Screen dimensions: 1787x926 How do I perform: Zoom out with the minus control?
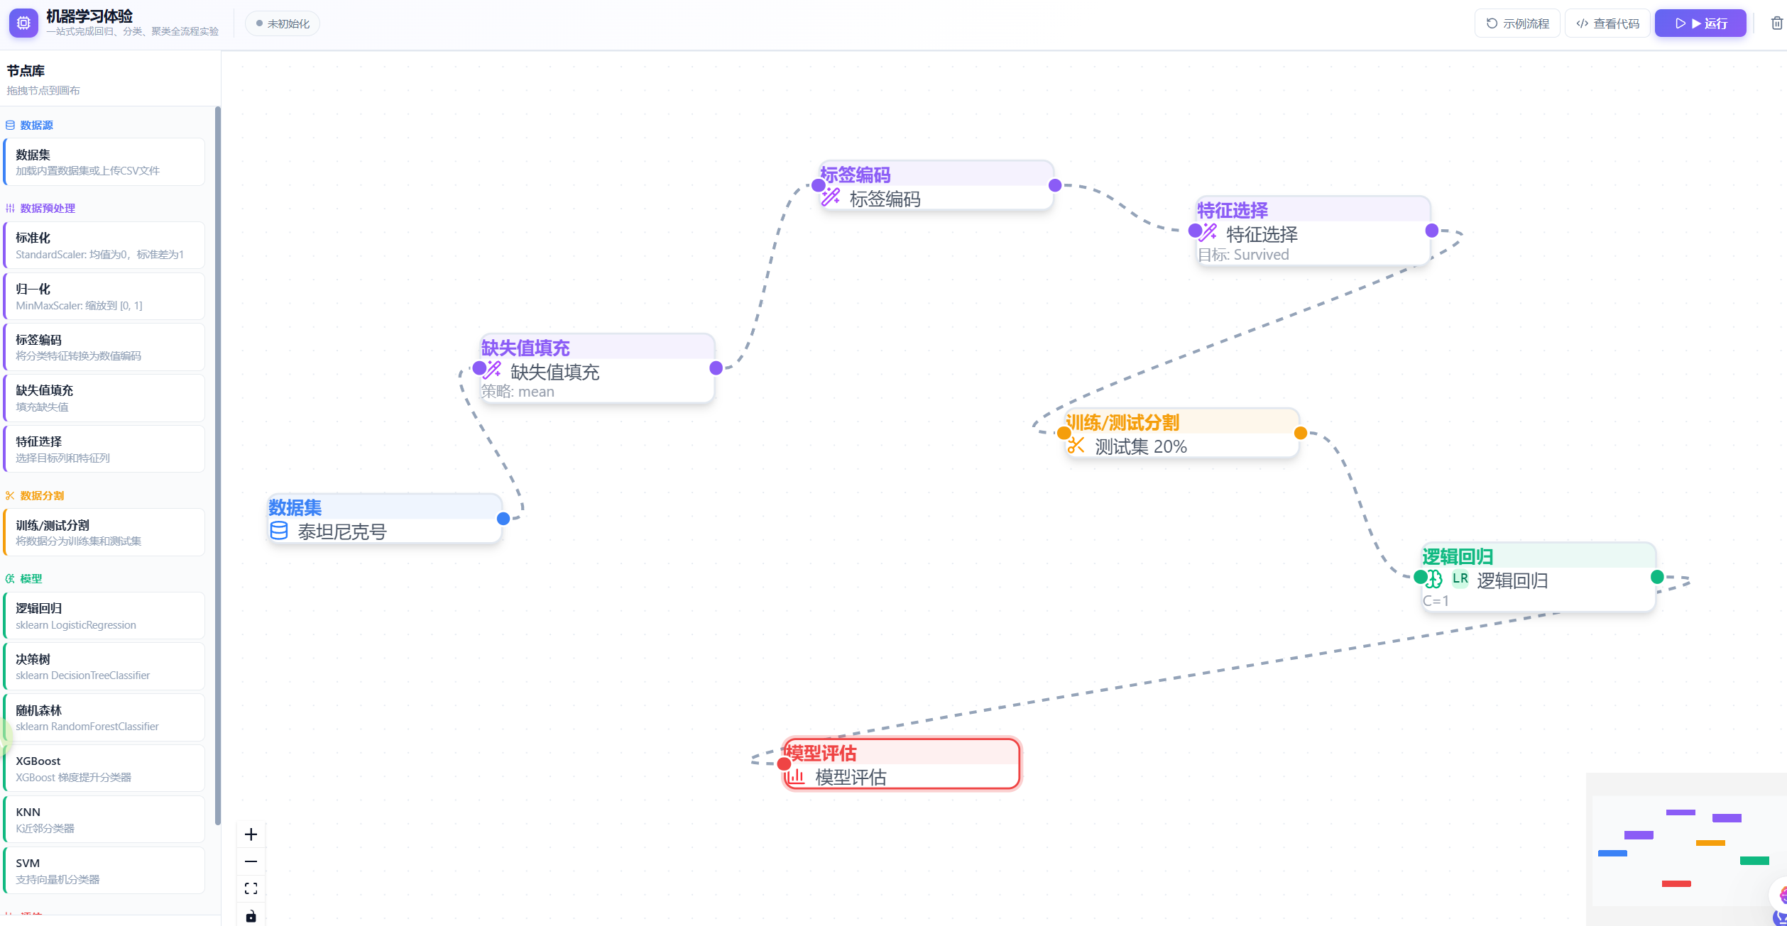[x=251, y=861]
